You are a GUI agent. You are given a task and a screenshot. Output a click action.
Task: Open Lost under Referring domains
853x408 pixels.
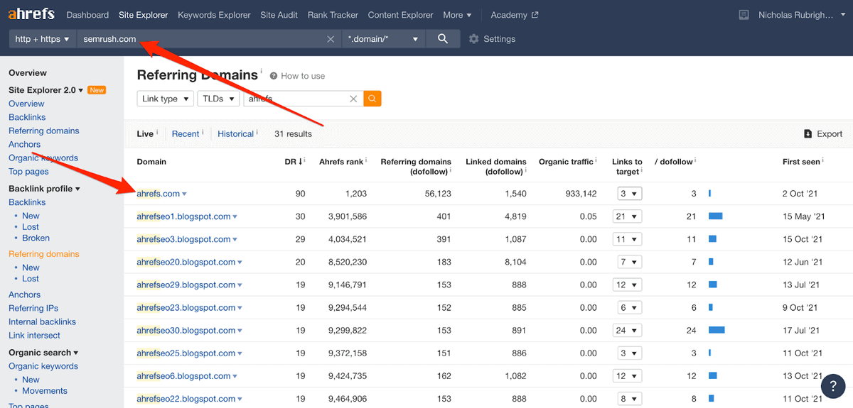pyautogui.click(x=31, y=279)
